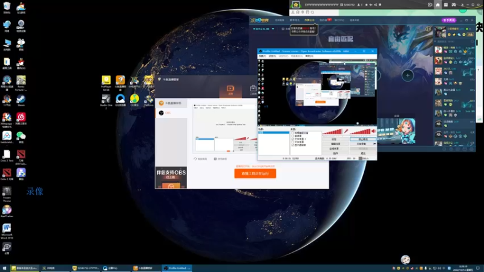Viewport: 484px width, 272px height.
Task: Click the toolbox icon in Douyu header
Action: point(253,89)
